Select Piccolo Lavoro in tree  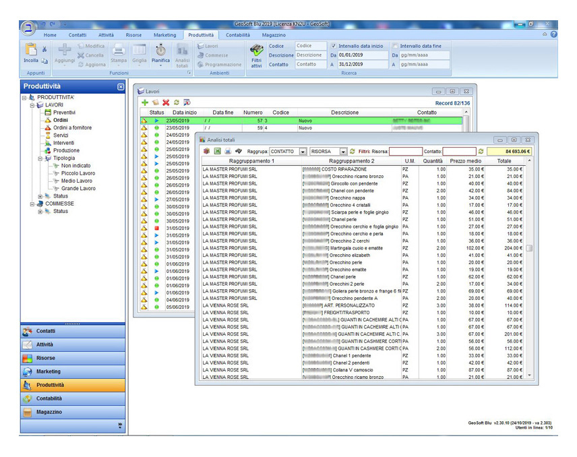point(78,173)
